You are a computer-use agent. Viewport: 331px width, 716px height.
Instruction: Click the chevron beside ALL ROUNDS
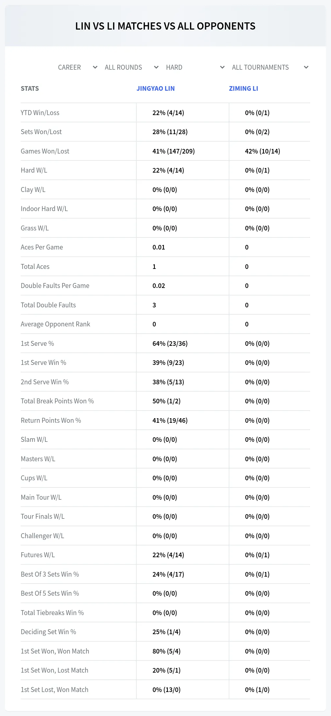(x=156, y=67)
